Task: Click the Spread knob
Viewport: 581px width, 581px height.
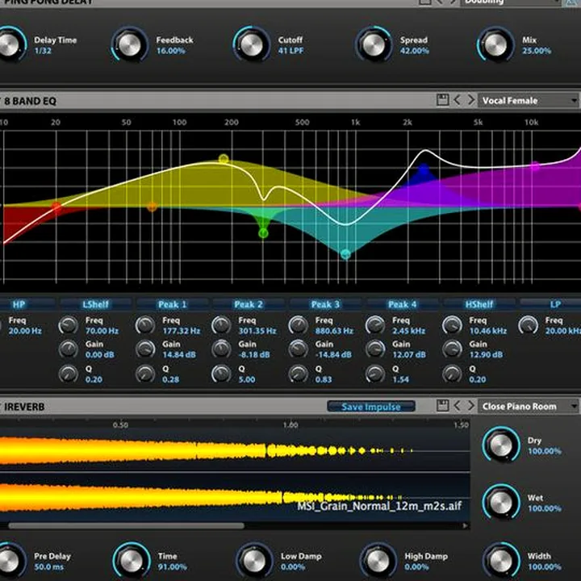Action: click(374, 44)
